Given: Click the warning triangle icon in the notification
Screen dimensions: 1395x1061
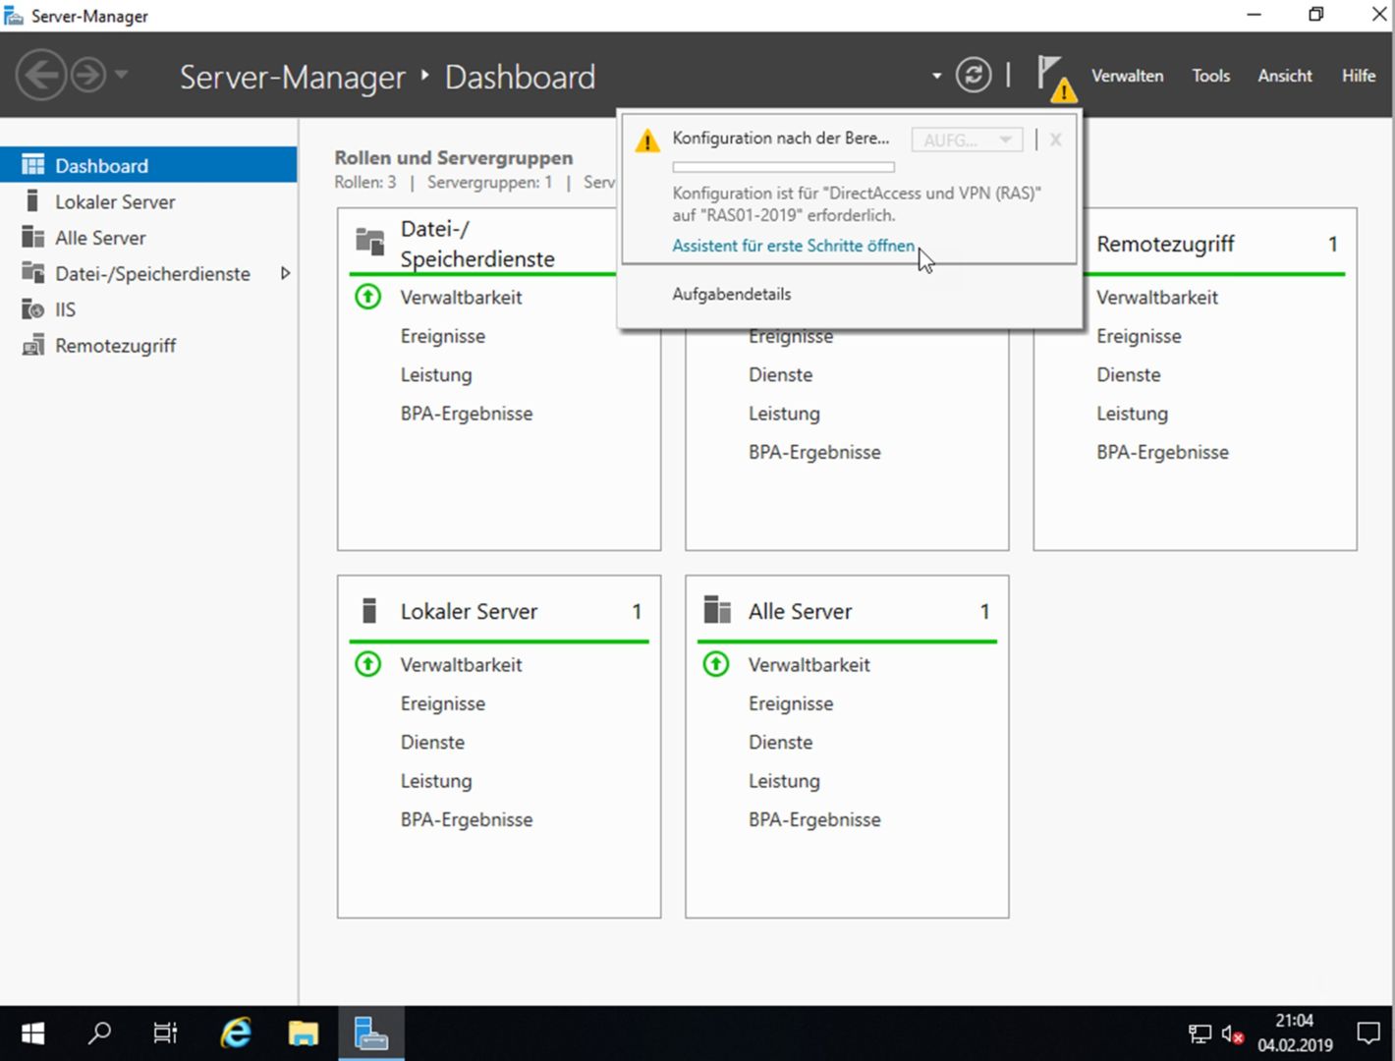Looking at the screenshot, I should point(647,140).
